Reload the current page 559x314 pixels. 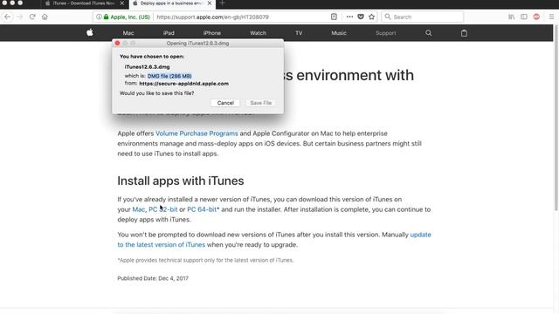[x=32, y=17]
